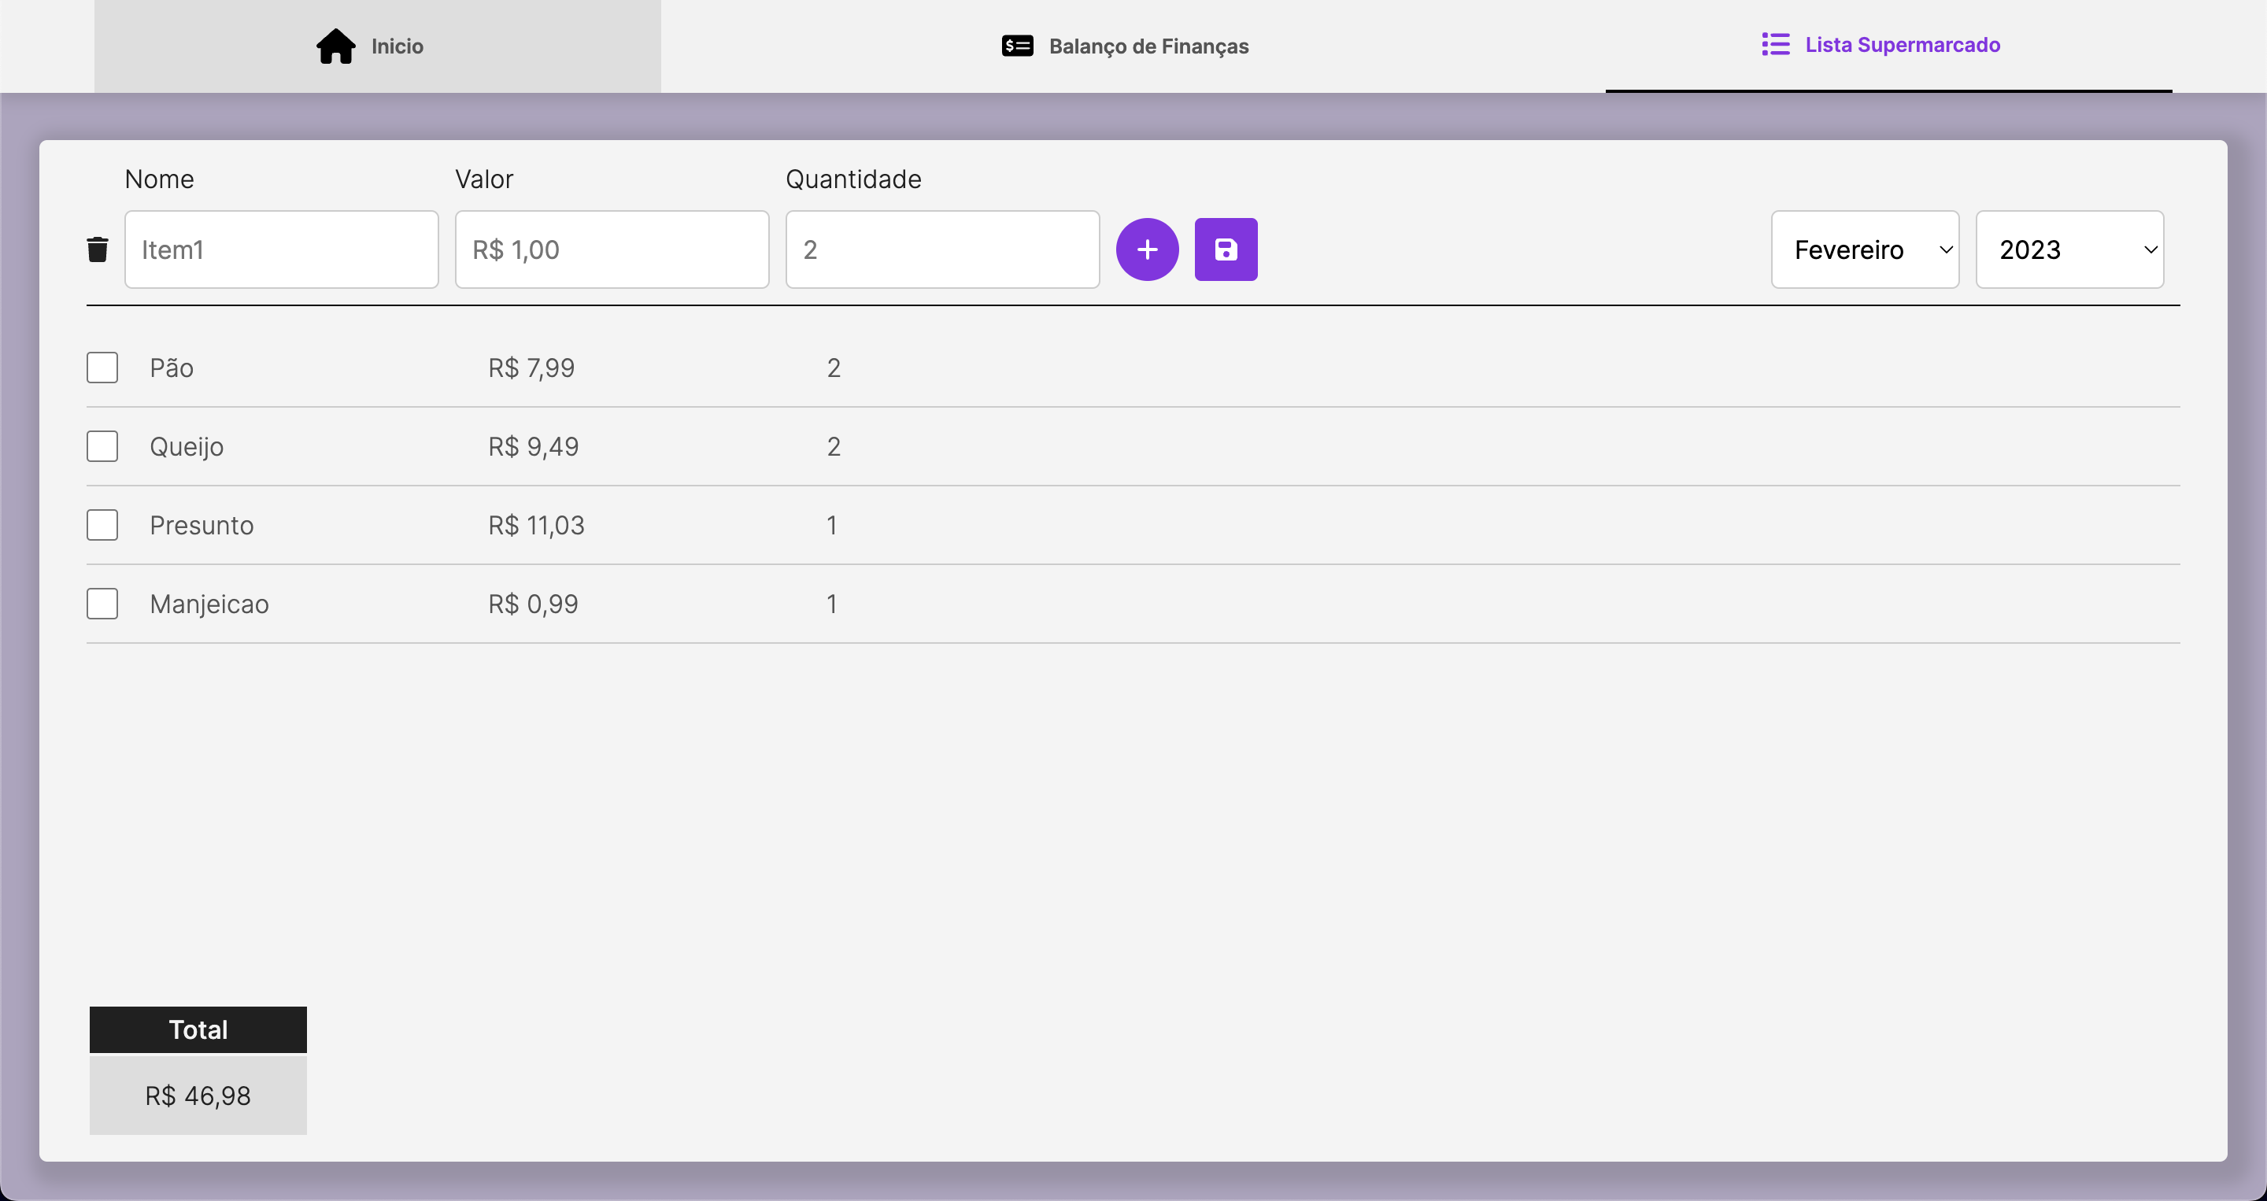The height and width of the screenshot is (1201, 2267).
Task: Select Lista Supermarcado tab label
Action: click(1902, 44)
